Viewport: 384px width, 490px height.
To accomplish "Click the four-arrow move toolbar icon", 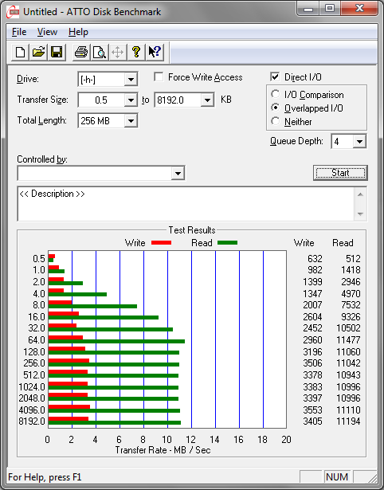I will point(117,52).
